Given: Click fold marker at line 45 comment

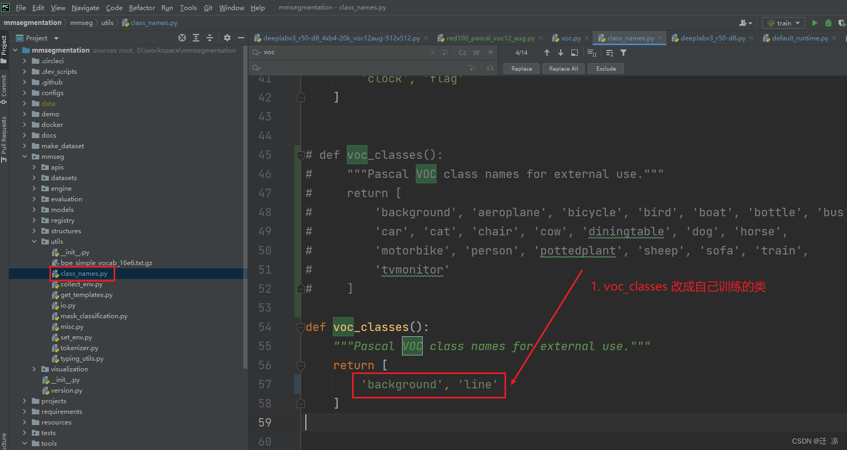Looking at the screenshot, I should tap(301, 155).
